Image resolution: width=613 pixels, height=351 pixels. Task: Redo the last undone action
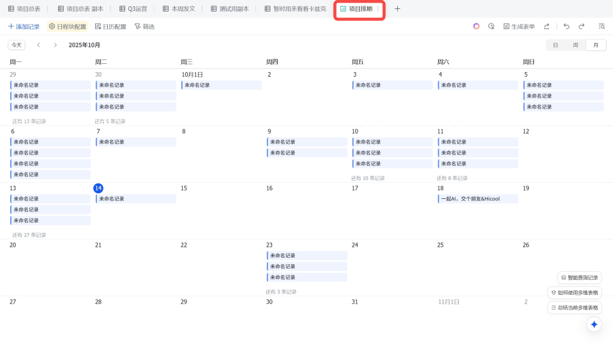click(582, 26)
